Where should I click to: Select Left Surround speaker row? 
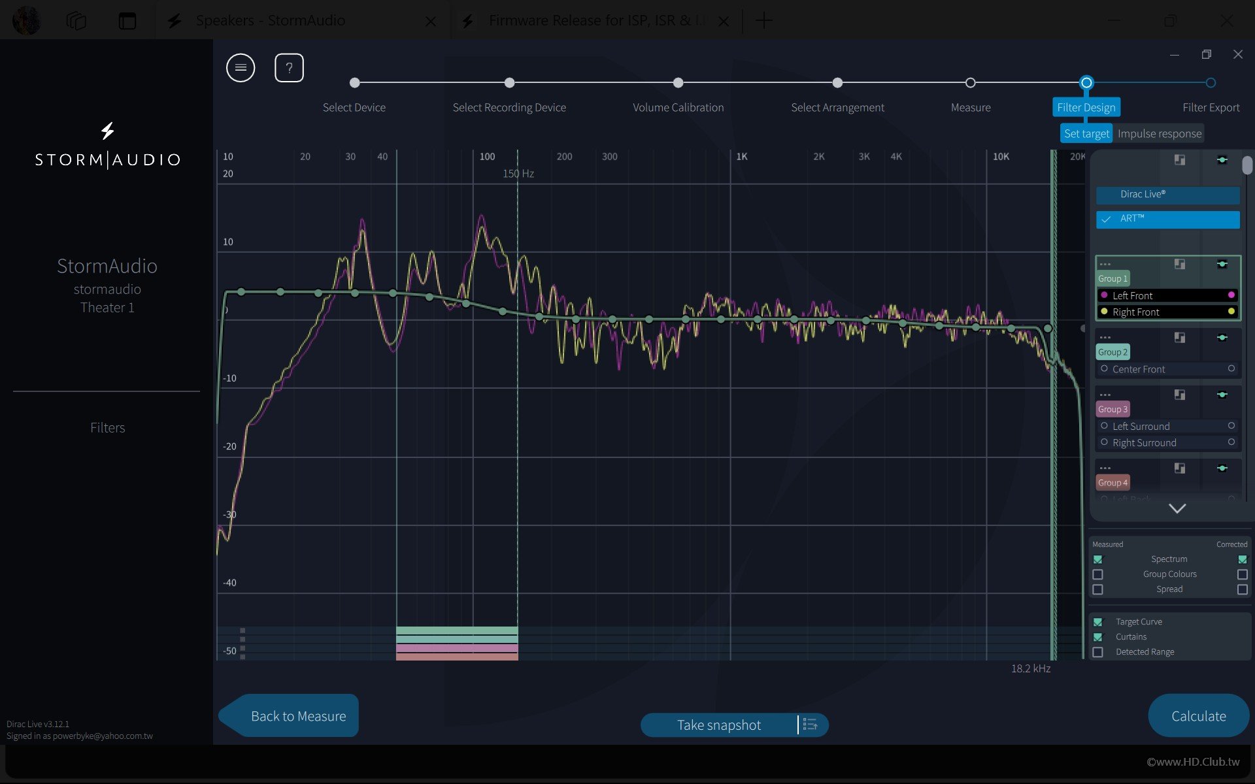pyautogui.click(x=1167, y=426)
